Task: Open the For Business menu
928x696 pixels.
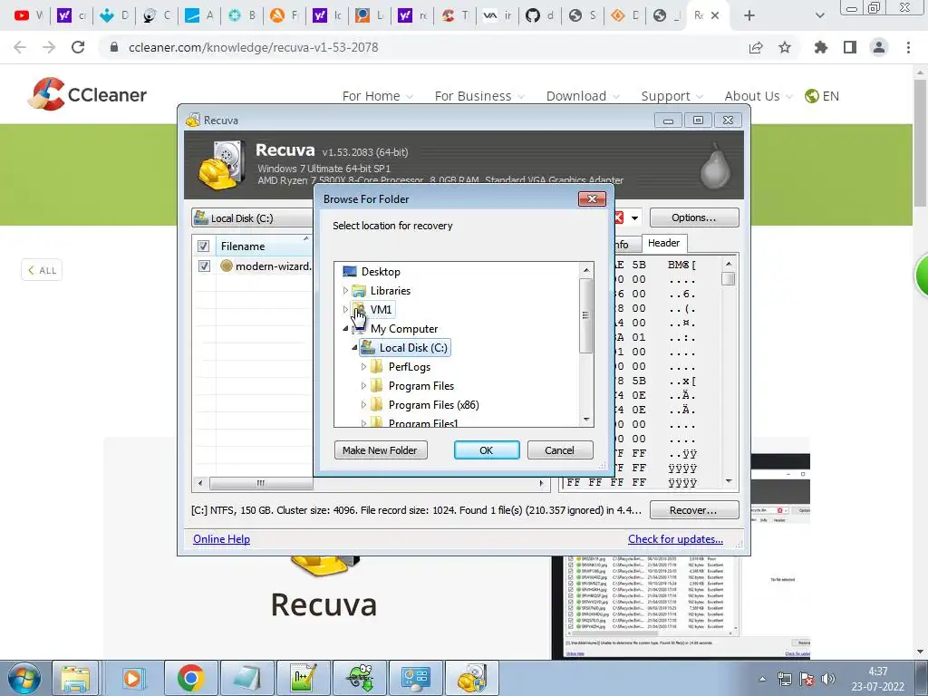Action: pyautogui.click(x=479, y=96)
